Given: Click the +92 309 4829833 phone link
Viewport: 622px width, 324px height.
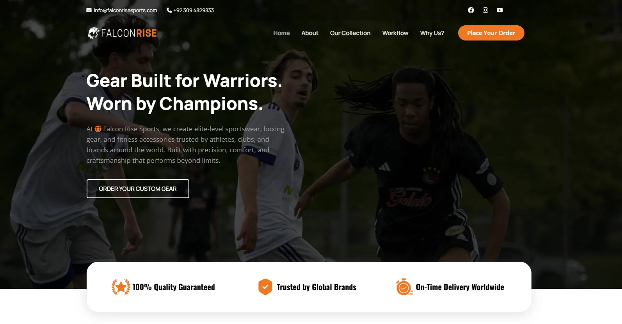Looking at the screenshot, I should click(x=194, y=10).
